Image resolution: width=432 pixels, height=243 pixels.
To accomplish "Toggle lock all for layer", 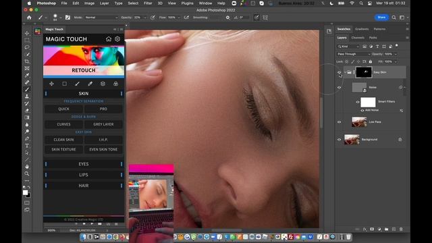I will [x=371, y=61].
